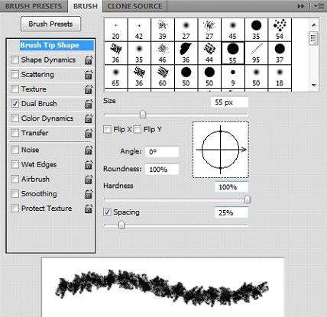Image resolution: width=327 pixels, height=317 pixels.
Task: Open the panel flyout menu
Action: (x=319, y=6)
